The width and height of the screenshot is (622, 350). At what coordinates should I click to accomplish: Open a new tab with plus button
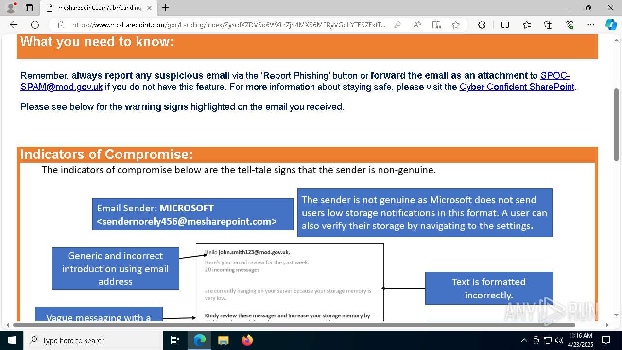[166, 8]
